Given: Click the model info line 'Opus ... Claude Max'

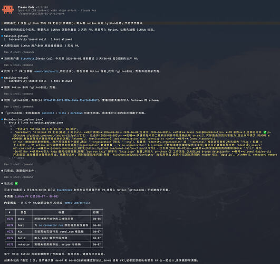Looking at the screenshot, I should (57, 11).
